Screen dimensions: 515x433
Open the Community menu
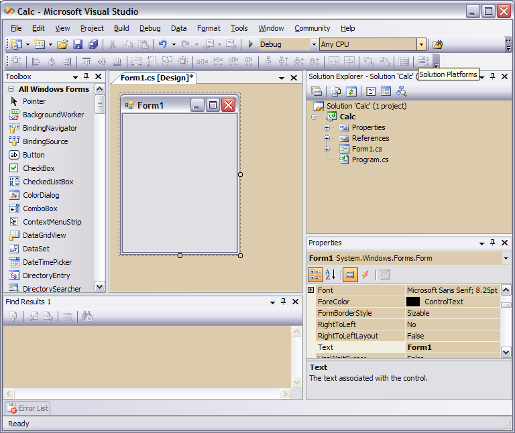(x=312, y=29)
